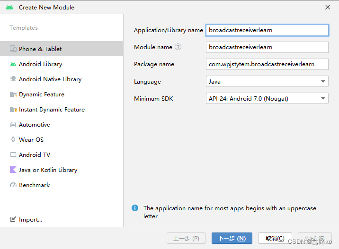Click the Benchmark gauge icon
The height and width of the screenshot is (249, 339).
pos(13,185)
